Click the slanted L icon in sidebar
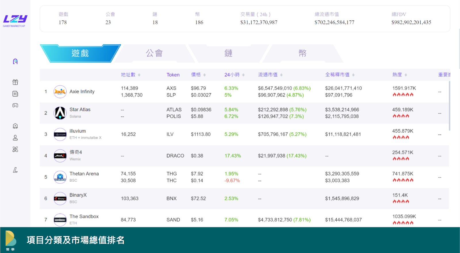Screen dimensions: 460x253 tap(15, 170)
